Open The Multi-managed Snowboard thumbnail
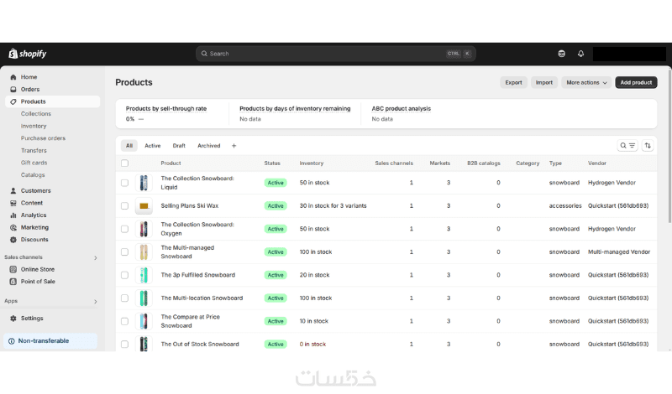The image size is (672, 394). click(144, 252)
